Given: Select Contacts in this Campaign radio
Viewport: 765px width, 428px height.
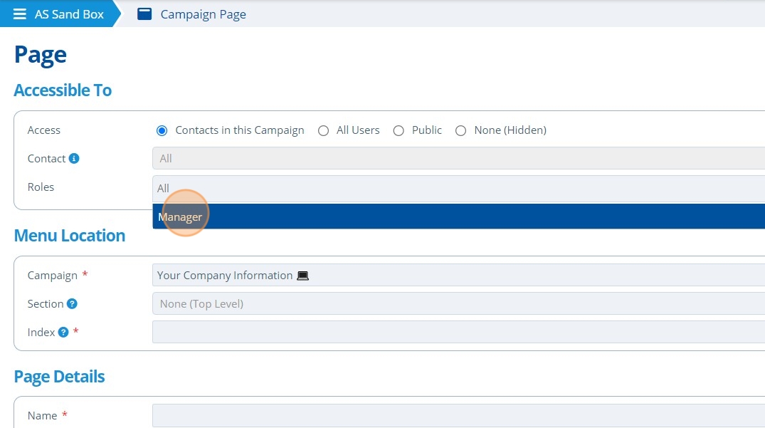Looking at the screenshot, I should point(162,131).
